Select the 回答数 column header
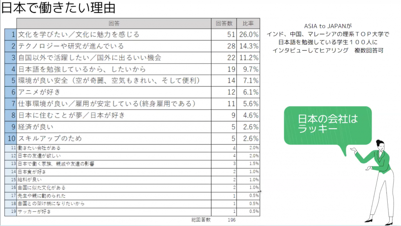401x226 pixels. pos(224,23)
